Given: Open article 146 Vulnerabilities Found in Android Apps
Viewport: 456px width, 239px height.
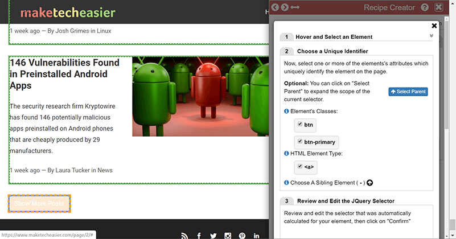Looking at the screenshot, I should click(x=64, y=74).
